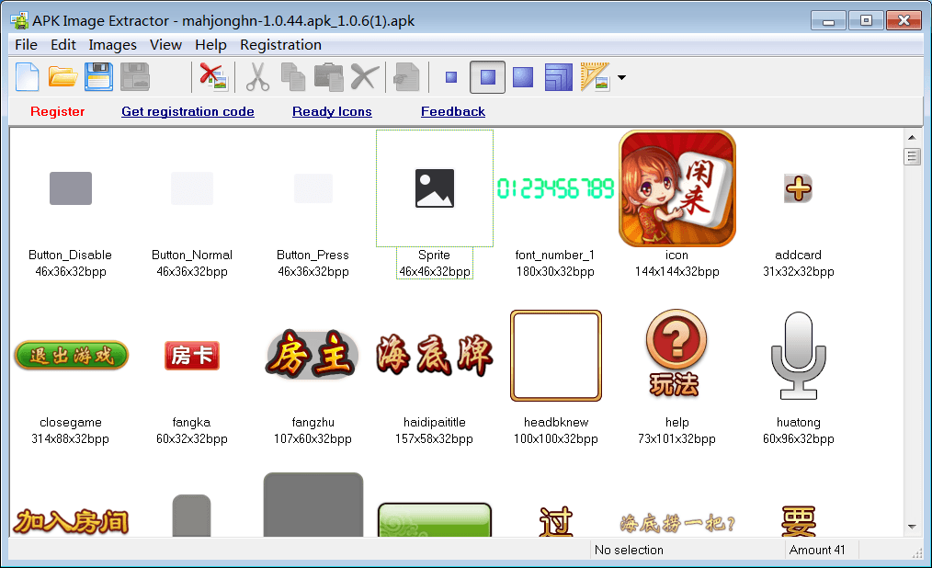Viewport: 932px width, 568px height.
Task: Click the Ready Icons link
Action: point(332,111)
